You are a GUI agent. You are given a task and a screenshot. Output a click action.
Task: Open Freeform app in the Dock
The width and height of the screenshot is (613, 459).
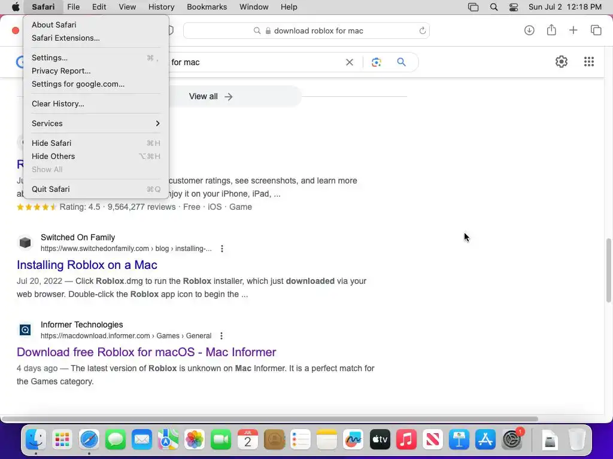tap(353, 439)
